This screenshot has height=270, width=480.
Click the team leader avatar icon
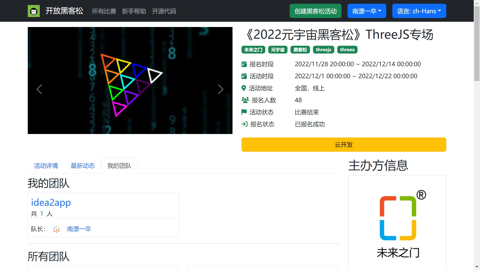click(x=56, y=229)
